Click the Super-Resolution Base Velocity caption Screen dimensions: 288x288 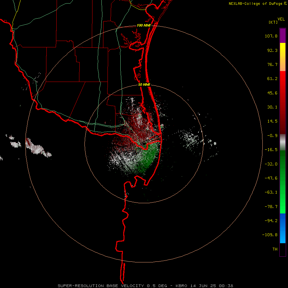(145, 286)
